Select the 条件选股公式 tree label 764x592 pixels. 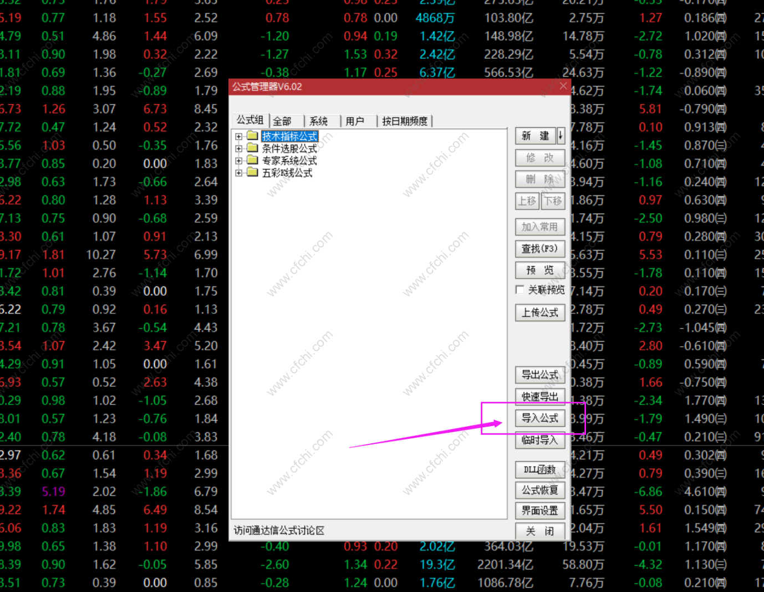point(289,149)
